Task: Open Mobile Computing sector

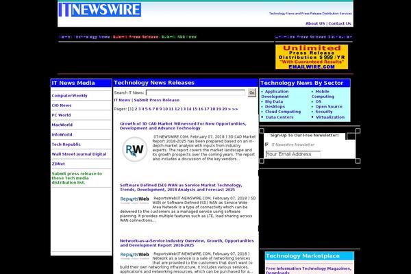Action: coord(323,94)
